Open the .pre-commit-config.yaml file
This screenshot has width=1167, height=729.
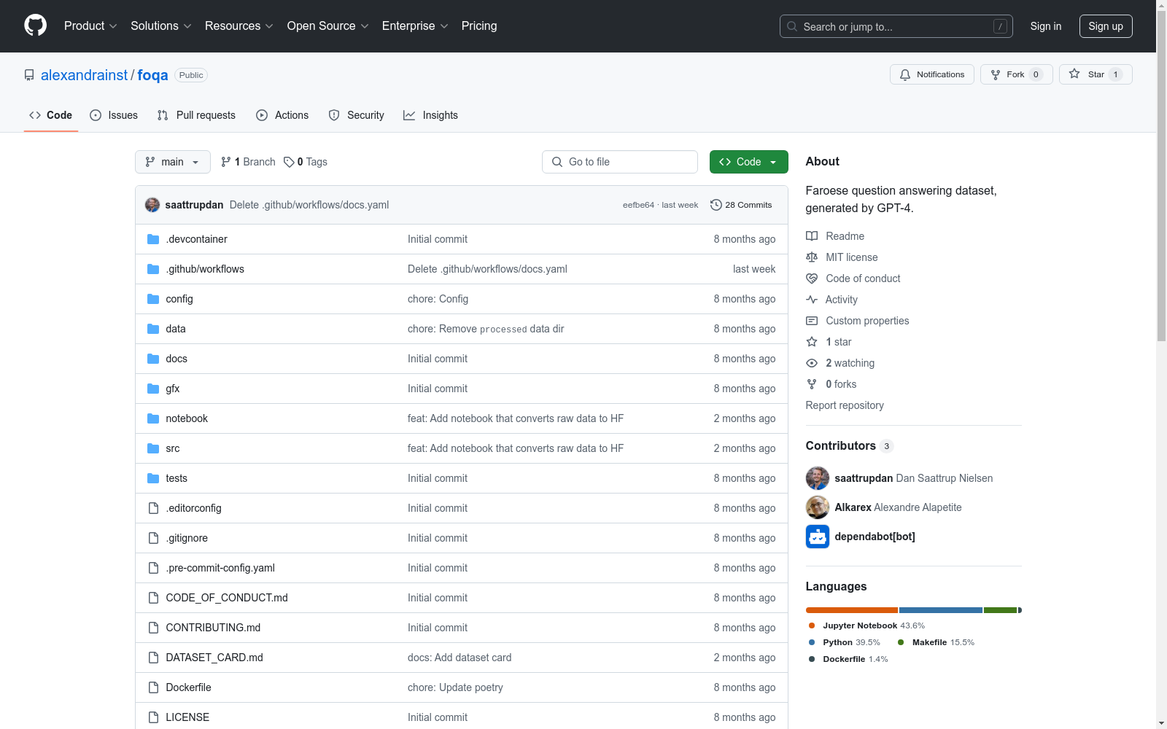[x=220, y=568]
